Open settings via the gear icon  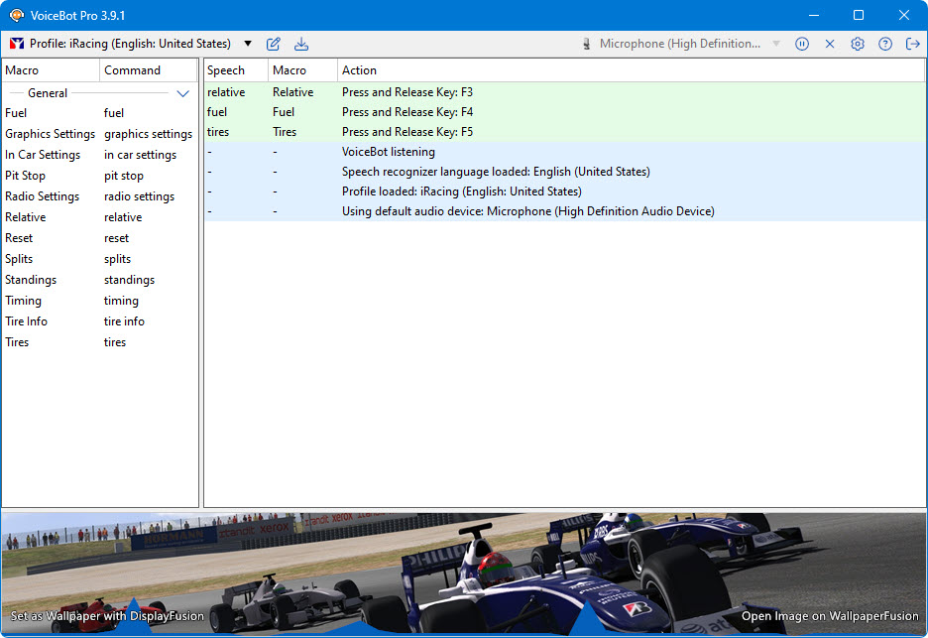(x=858, y=44)
